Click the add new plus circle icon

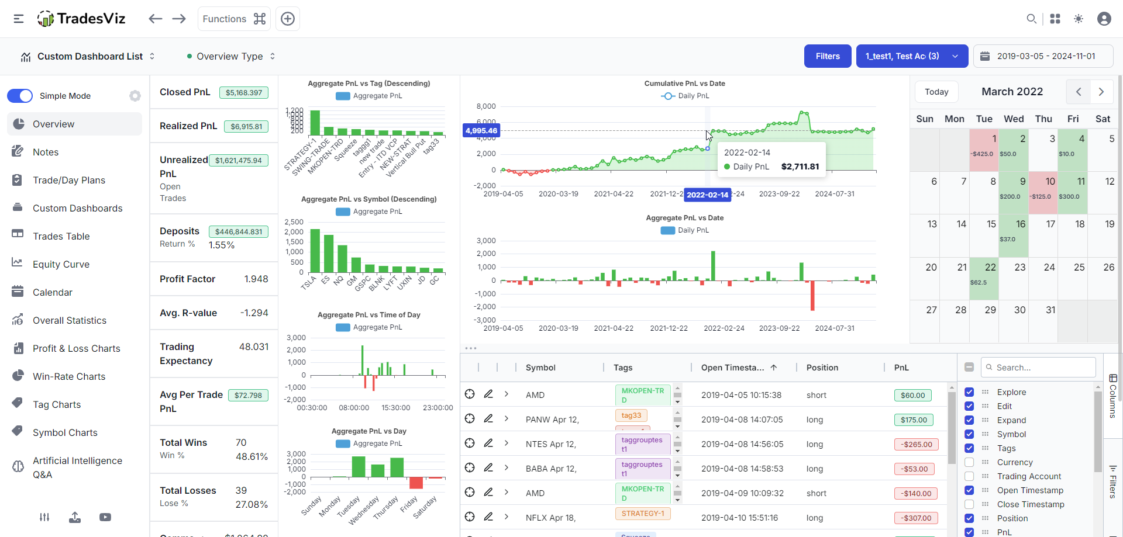(x=288, y=19)
